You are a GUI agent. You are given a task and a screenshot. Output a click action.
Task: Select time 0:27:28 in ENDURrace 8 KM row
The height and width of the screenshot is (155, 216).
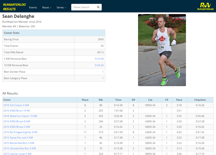118,122
